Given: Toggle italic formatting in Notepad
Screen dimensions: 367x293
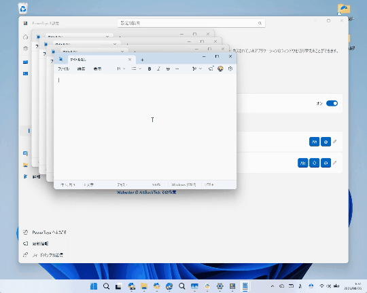Looking at the screenshot, I should (x=158, y=69).
